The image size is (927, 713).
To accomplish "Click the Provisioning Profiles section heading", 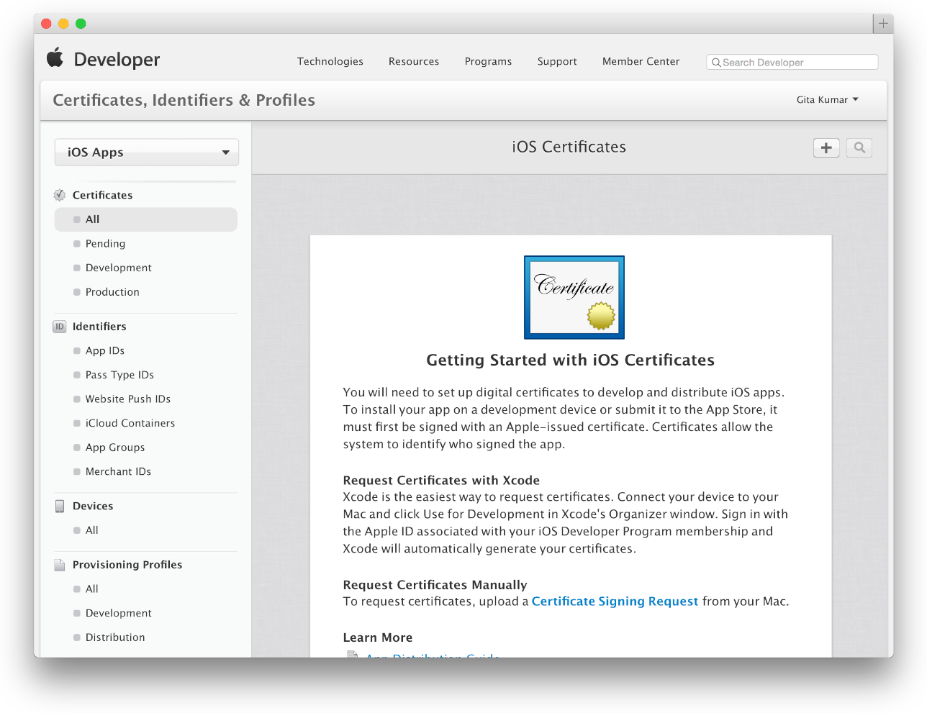I will [127, 565].
